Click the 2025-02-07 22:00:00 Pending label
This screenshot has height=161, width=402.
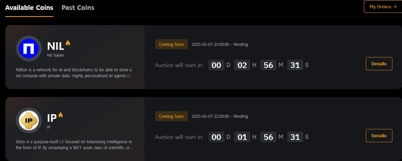(x=220, y=116)
